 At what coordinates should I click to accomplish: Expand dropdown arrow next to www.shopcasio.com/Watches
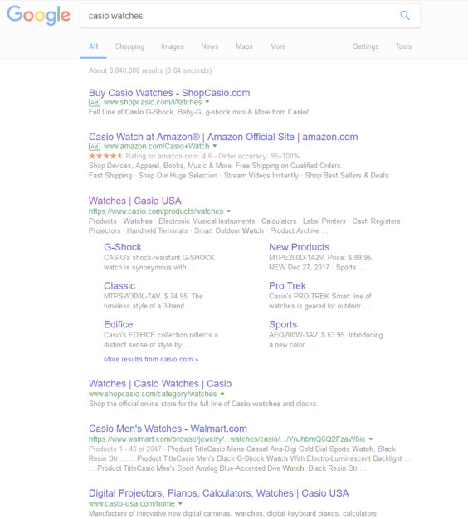click(x=207, y=102)
